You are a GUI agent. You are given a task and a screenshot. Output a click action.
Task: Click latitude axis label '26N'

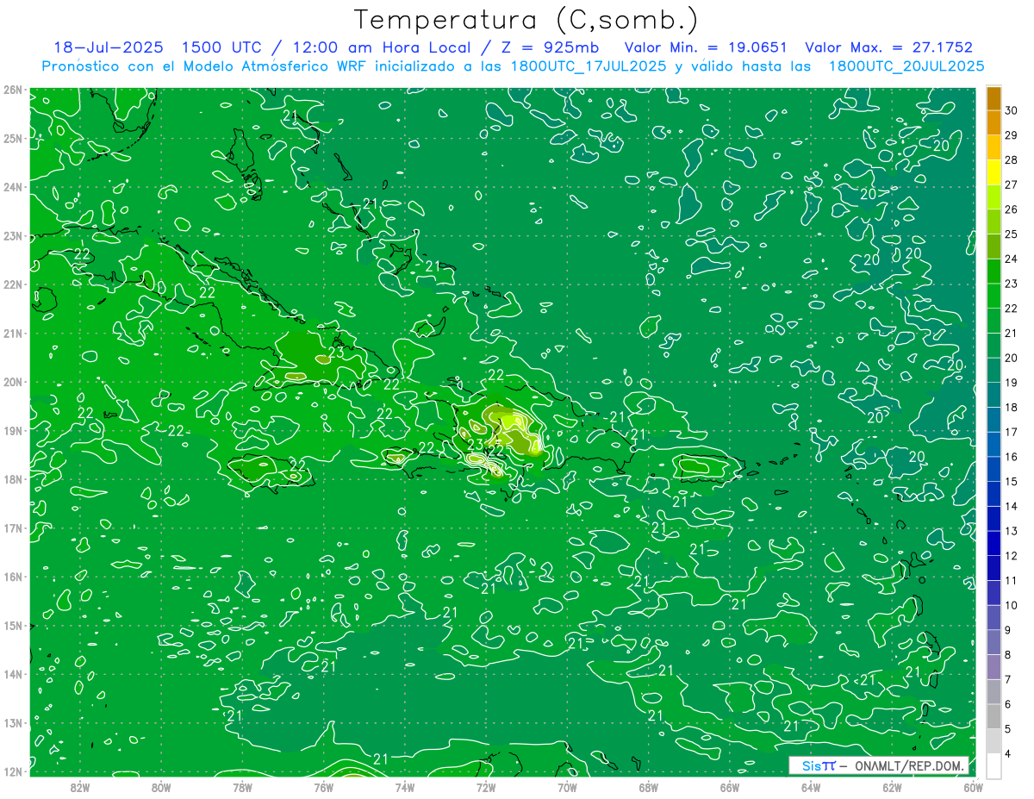click(12, 90)
